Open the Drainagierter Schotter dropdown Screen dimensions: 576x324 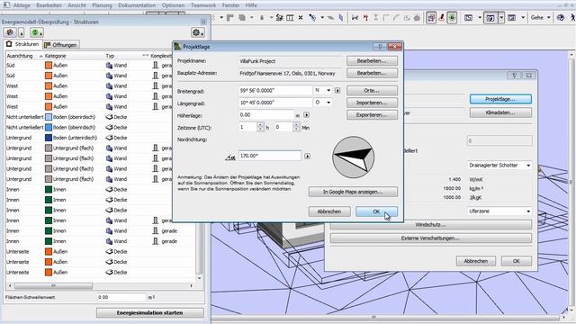click(499, 166)
